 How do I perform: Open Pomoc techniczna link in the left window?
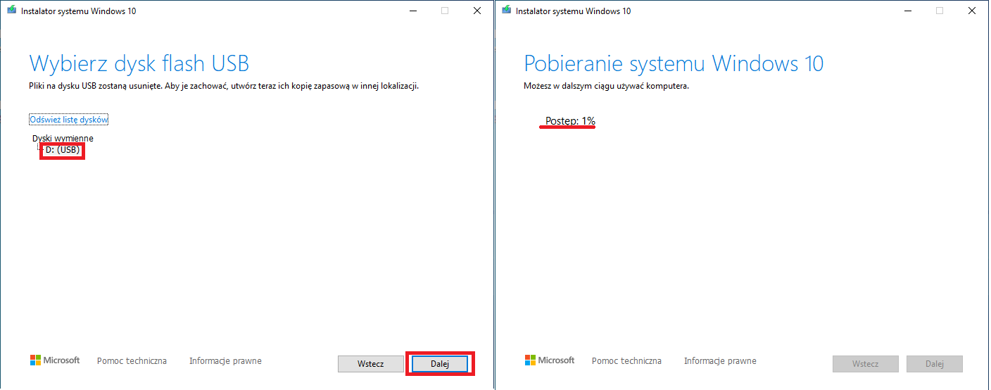pos(132,361)
